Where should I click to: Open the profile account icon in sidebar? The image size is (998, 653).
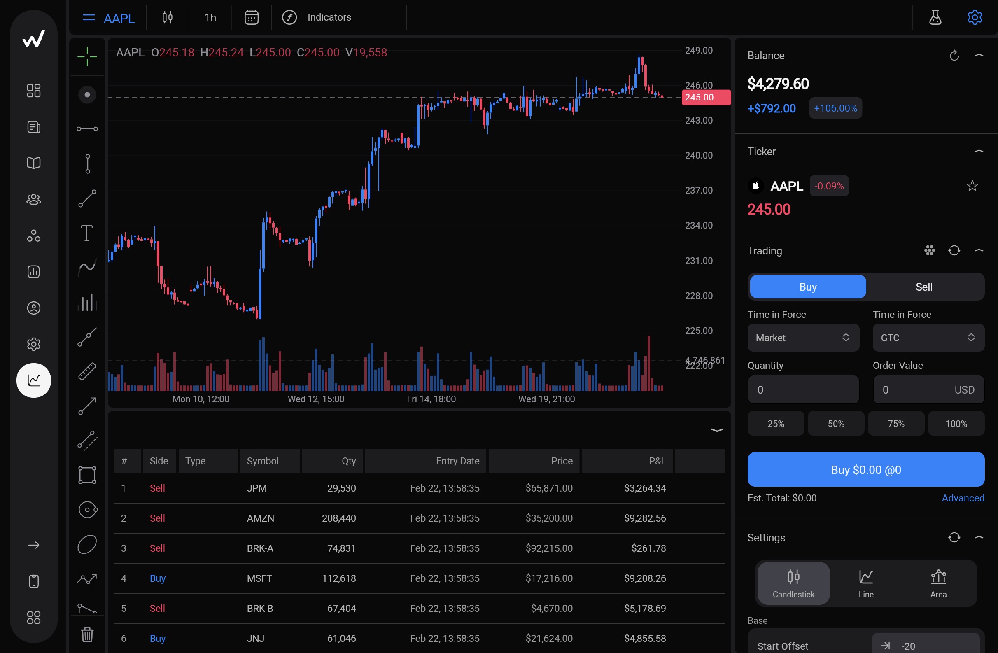[x=33, y=308]
